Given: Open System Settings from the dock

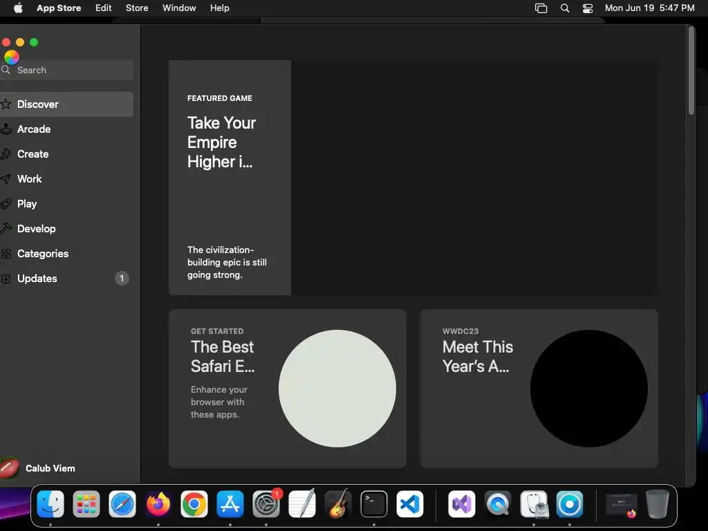Looking at the screenshot, I should [x=266, y=504].
